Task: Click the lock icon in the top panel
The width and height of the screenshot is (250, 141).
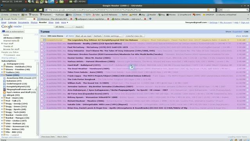Action: (37, 2)
